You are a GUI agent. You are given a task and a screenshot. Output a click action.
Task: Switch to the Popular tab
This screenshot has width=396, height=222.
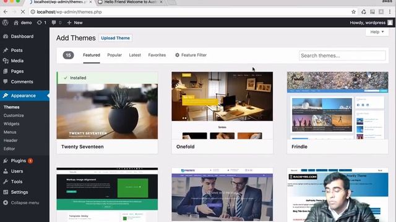[x=114, y=55]
